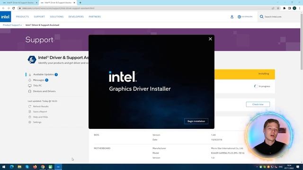Screen dimensions: 303x170
Task: Bookmark this page with star icon
Action: (278, 8)
